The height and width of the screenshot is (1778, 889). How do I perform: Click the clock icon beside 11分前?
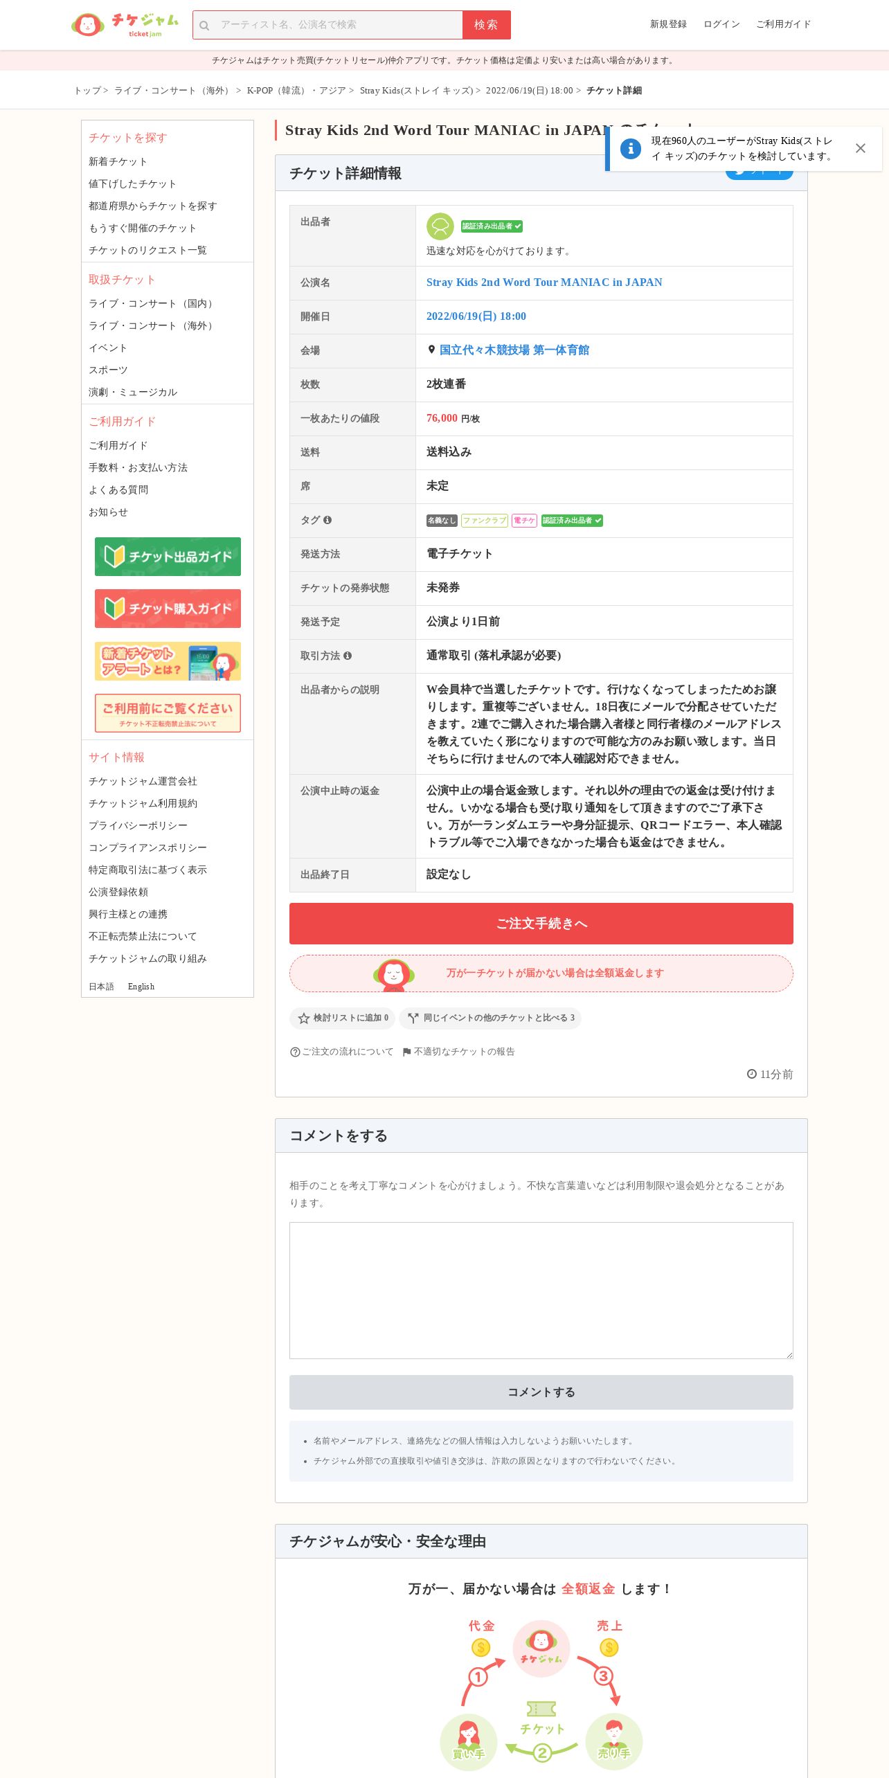point(752,1074)
